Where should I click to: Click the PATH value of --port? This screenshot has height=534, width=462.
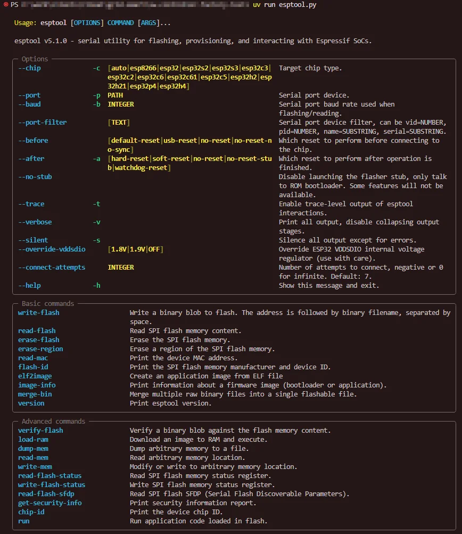(x=115, y=95)
